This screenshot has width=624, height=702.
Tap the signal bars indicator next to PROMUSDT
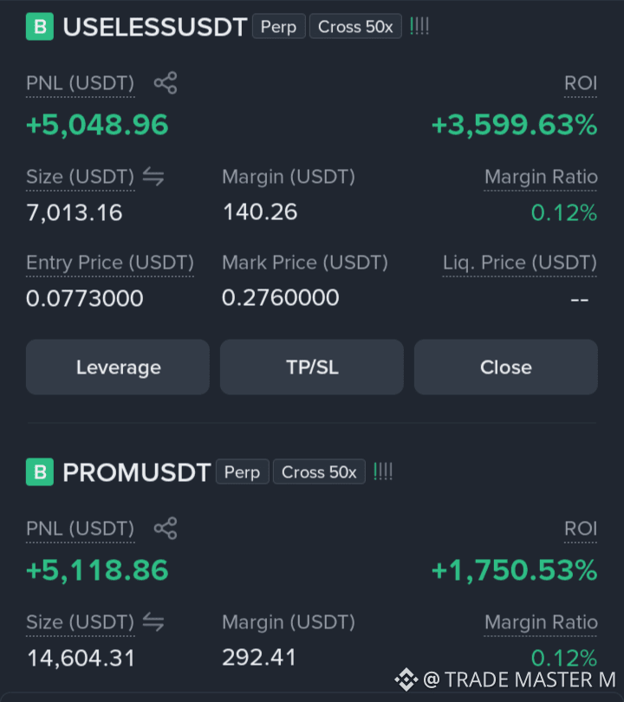(x=383, y=471)
